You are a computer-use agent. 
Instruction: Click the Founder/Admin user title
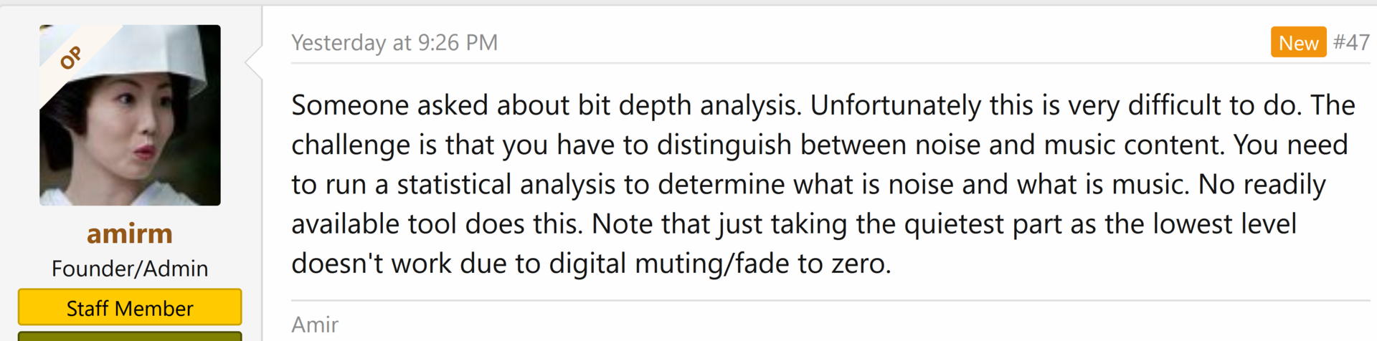pos(130,269)
